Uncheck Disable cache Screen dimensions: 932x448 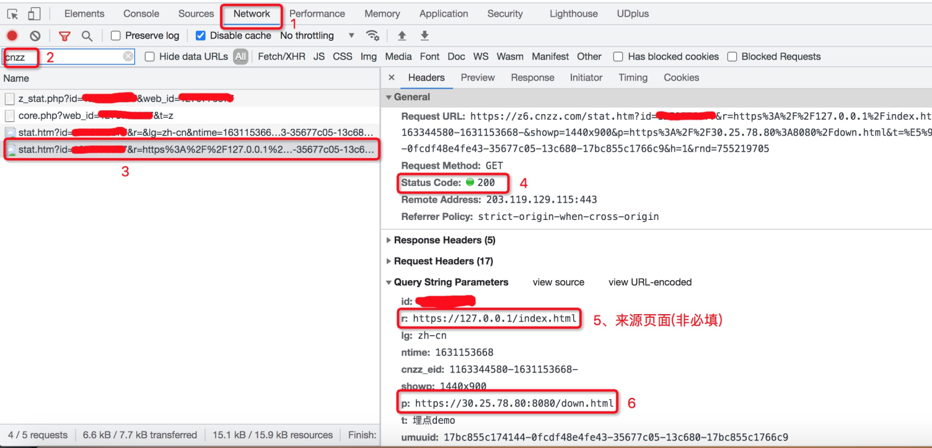click(x=200, y=35)
